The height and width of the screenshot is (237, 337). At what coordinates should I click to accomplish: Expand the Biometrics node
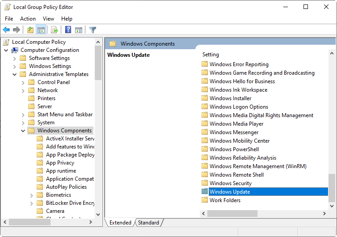coord(32,195)
